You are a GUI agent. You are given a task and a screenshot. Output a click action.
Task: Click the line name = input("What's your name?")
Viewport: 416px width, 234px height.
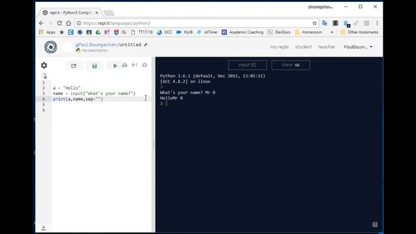[x=94, y=94]
